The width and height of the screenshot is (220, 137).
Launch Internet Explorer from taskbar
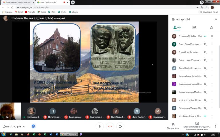[11, 134]
